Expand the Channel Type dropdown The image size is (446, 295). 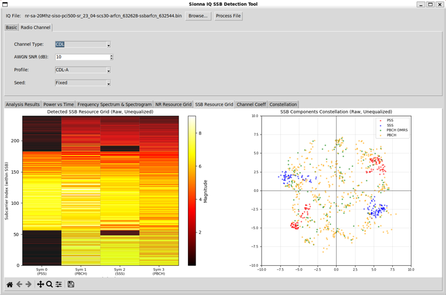point(83,44)
